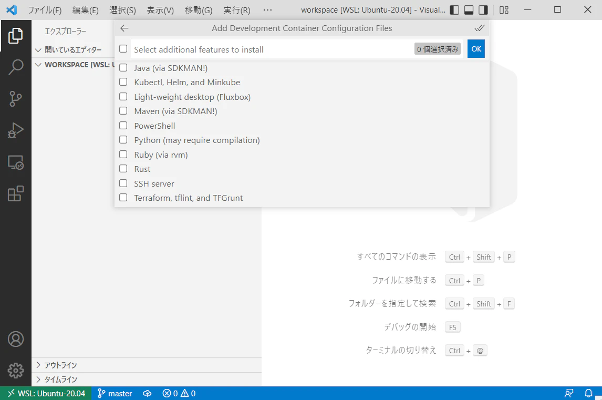
Task: Open the Source Control view
Action: point(15,99)
